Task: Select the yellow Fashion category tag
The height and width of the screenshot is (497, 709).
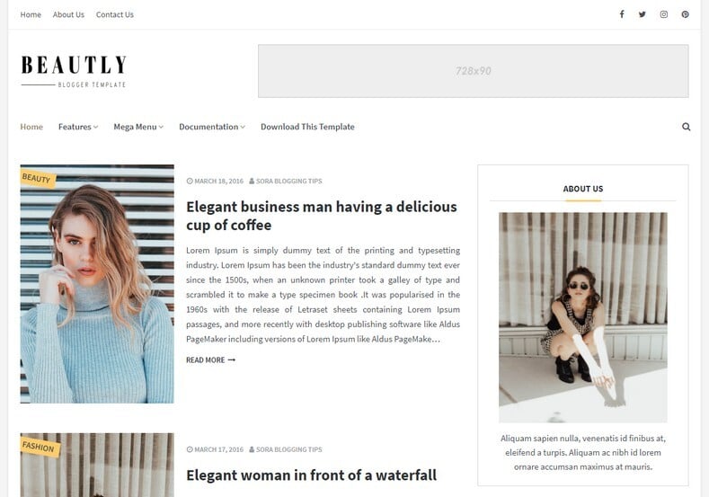Action: click(39, 447)
